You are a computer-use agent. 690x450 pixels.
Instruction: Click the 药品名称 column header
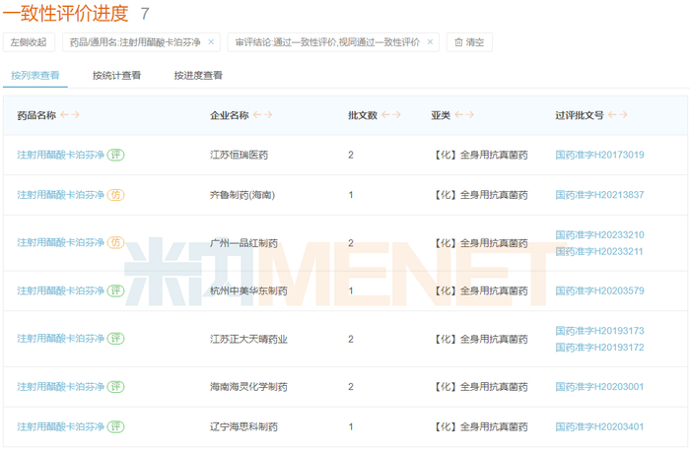(x=36, y=115)
